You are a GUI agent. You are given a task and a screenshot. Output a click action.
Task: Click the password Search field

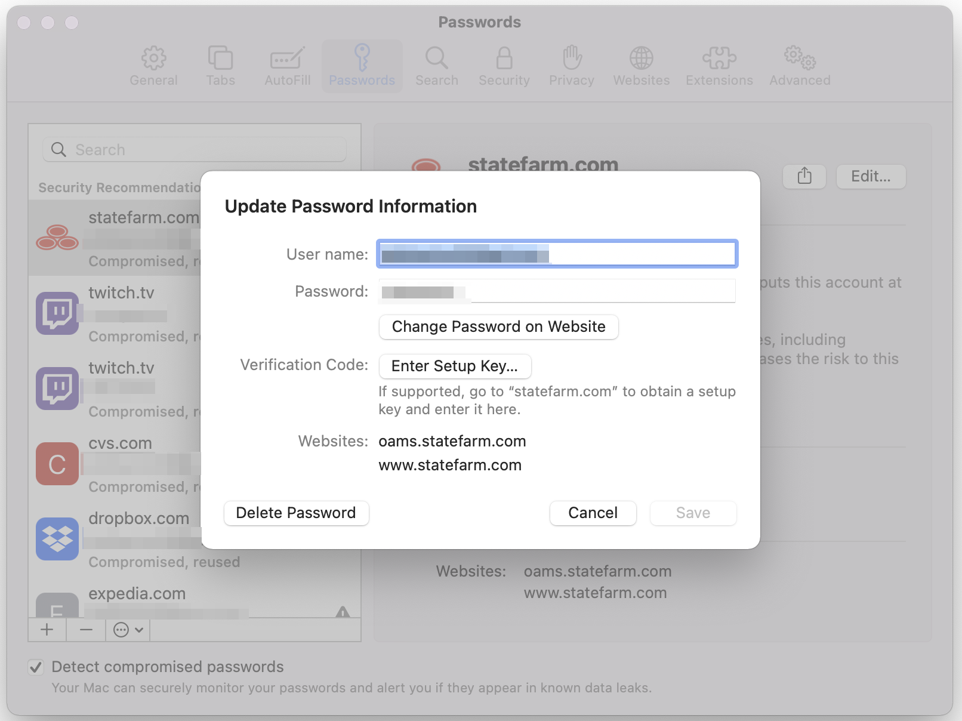[x=195, y=149]
